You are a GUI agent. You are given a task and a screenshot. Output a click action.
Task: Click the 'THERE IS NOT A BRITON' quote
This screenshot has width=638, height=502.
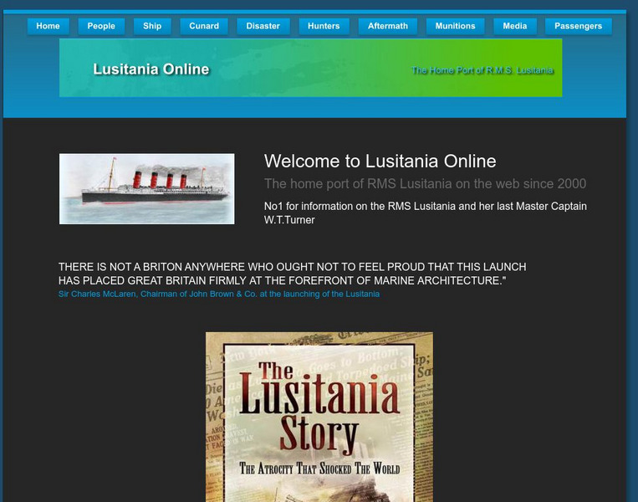point(292,274)
